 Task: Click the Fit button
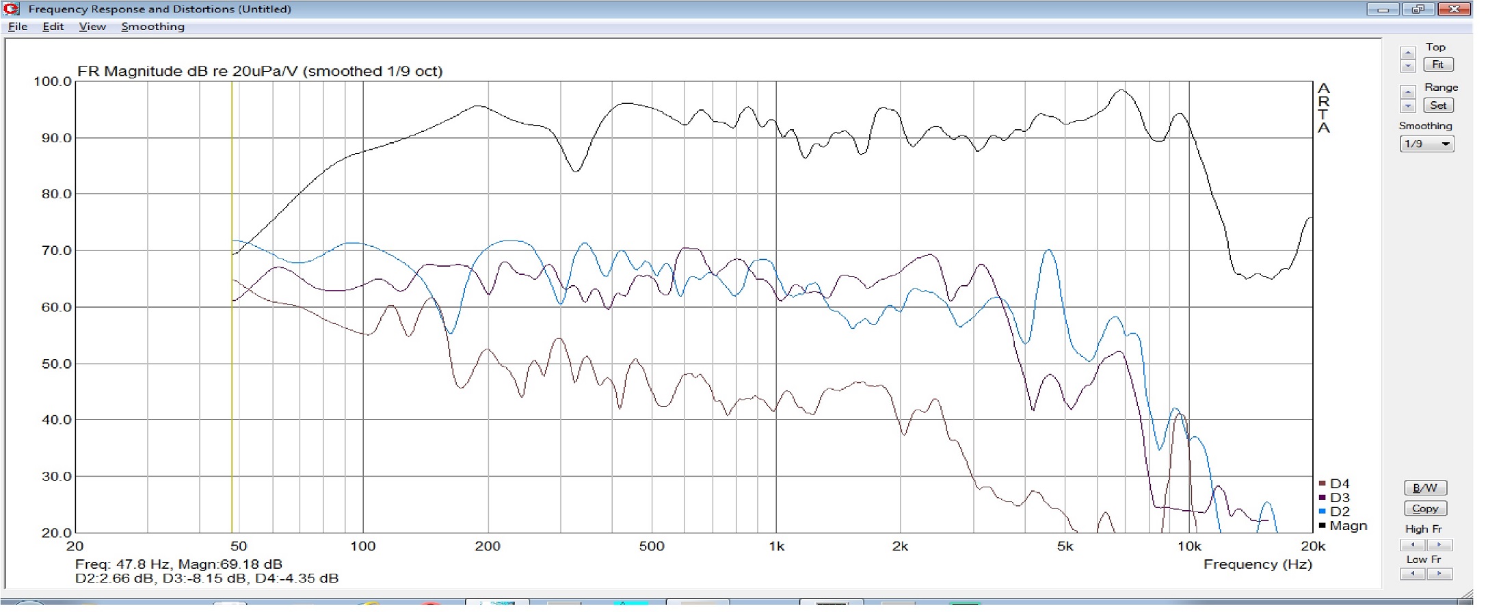tap(1438, 65)
